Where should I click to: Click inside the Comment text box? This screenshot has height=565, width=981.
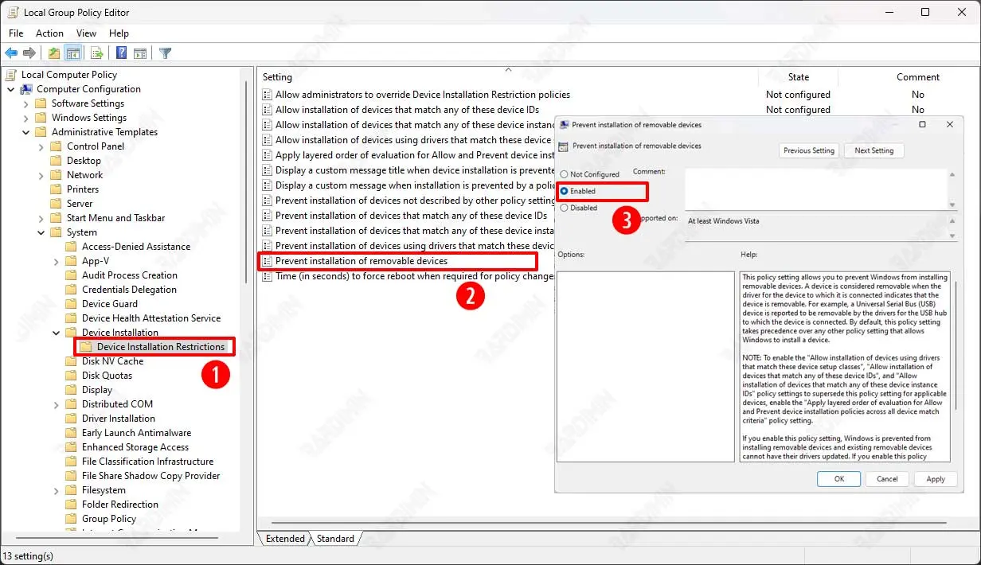pyautogui.click(x=815, y=188)
